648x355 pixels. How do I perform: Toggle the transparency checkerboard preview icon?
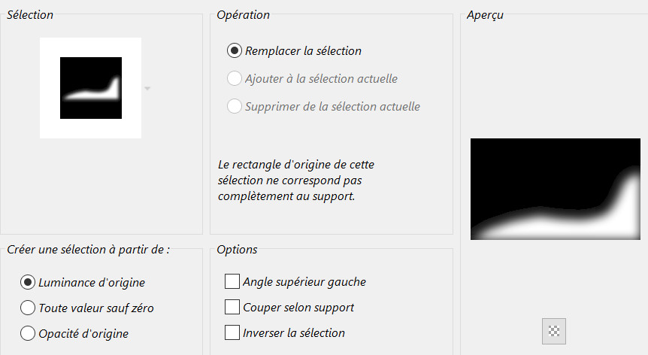click(x=553, y=330)
